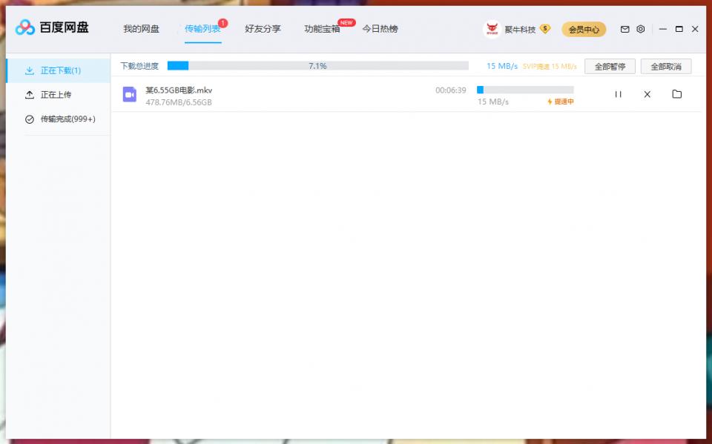This screenshot has height=444, width=712.
Task: Open 会员中心 membership center
Action: click(x=584, y=29)
